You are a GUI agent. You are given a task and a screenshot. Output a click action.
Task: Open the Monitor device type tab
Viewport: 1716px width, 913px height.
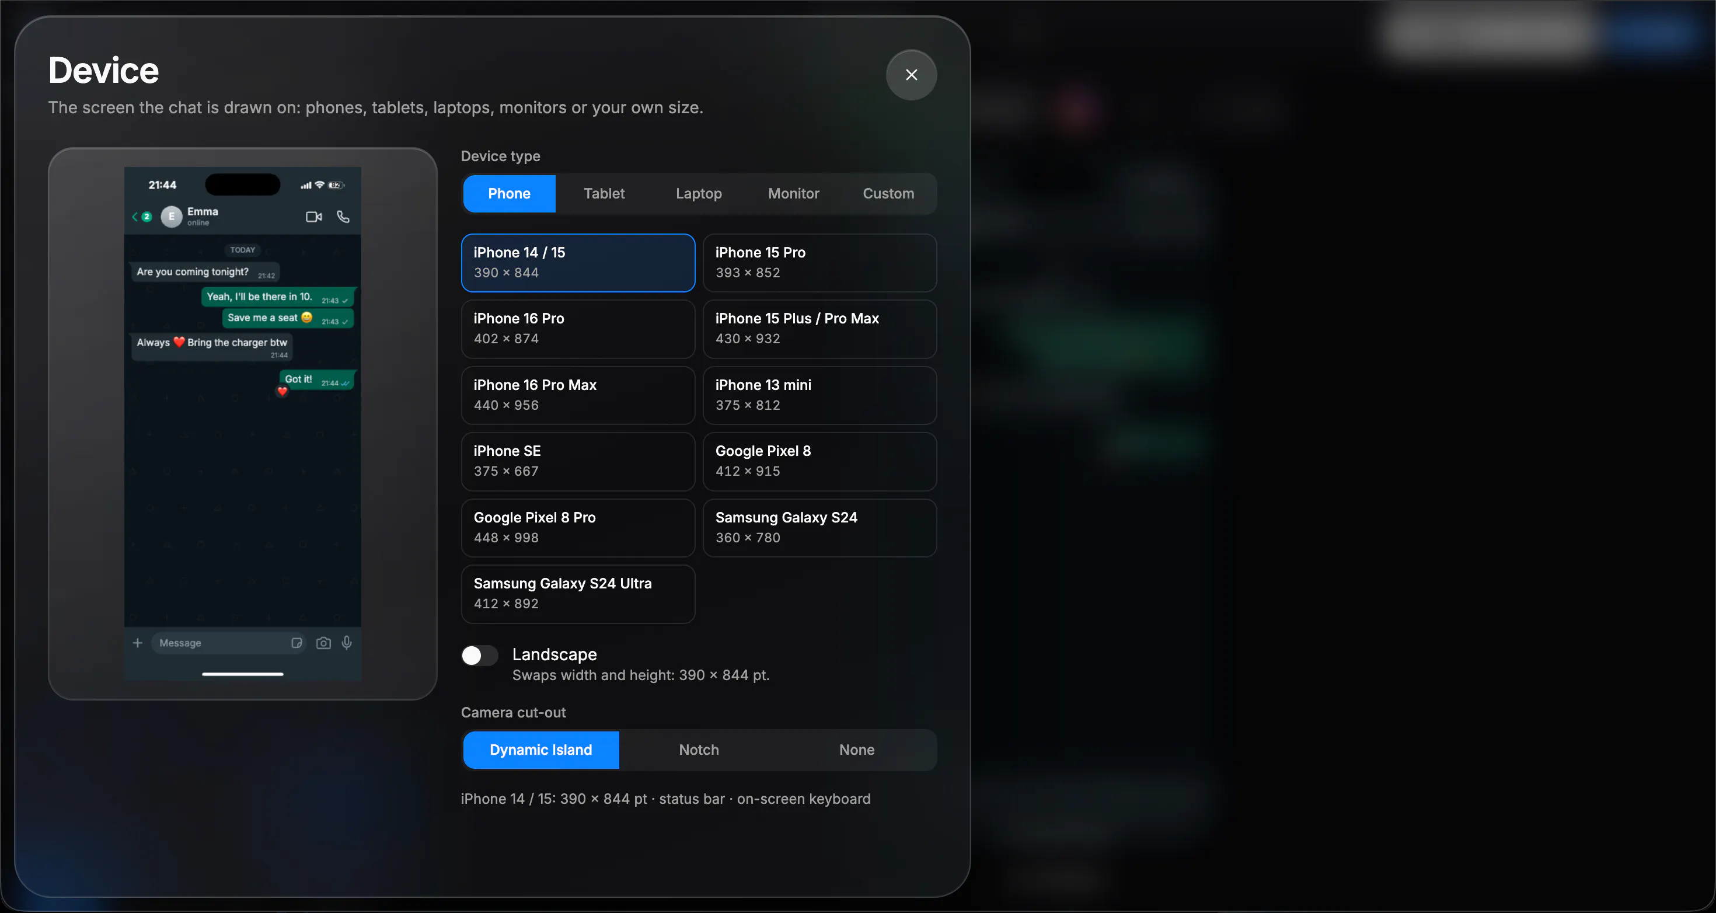793,193
